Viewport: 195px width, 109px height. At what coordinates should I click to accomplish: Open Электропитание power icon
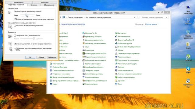pyautogui.click(x=83, y=84)
